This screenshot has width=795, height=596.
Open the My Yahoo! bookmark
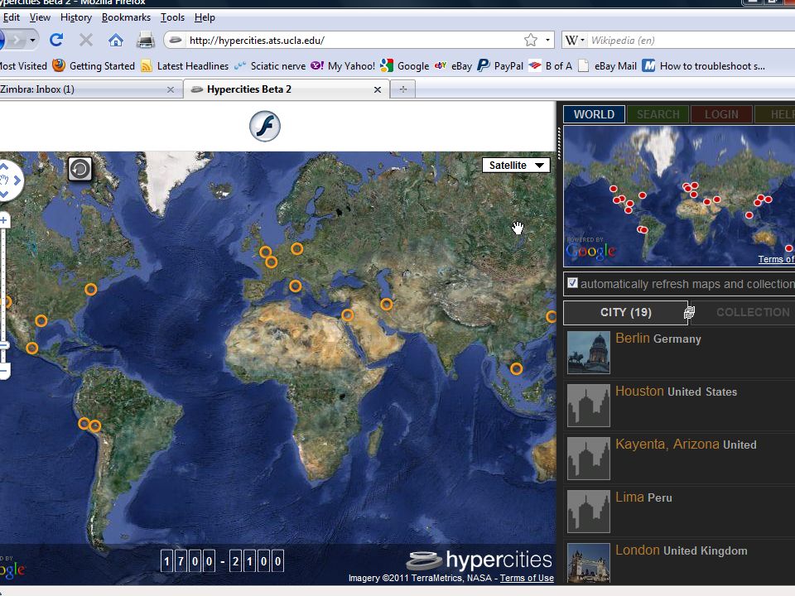[343, 66]
